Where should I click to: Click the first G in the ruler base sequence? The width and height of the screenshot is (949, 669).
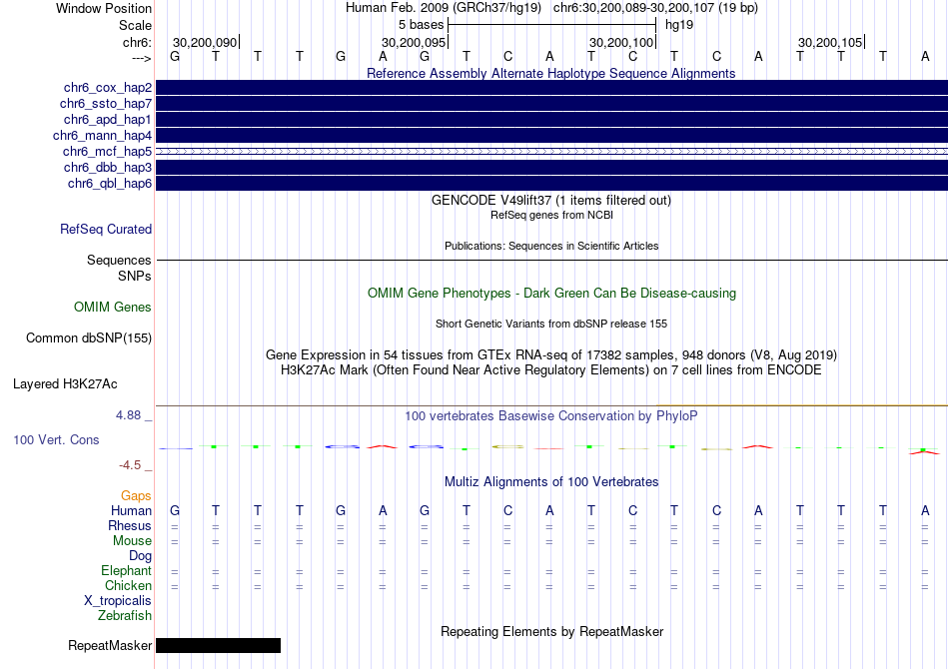(x=175, y=56)
